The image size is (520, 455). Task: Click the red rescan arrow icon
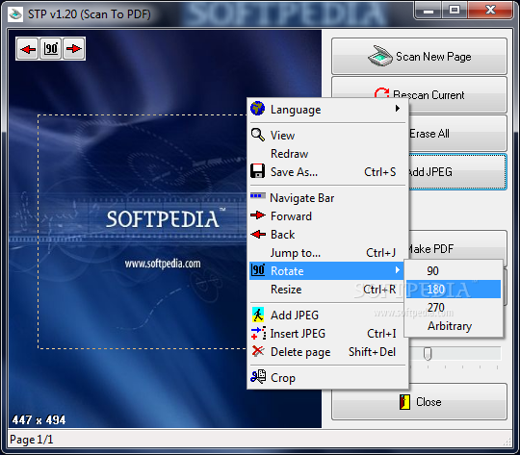[x=381, y=93]
